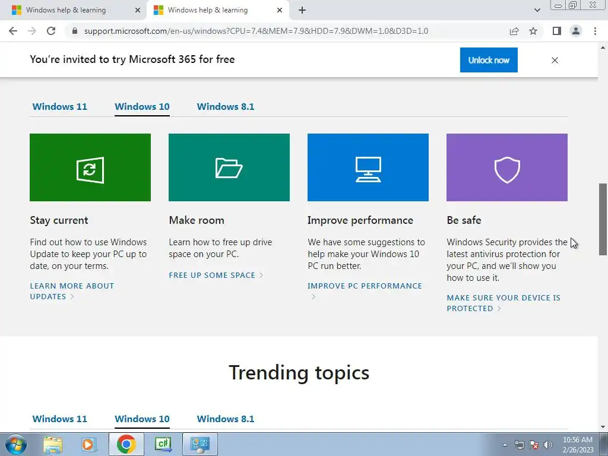Click the teal Make room folder tile

pos(229,167)
